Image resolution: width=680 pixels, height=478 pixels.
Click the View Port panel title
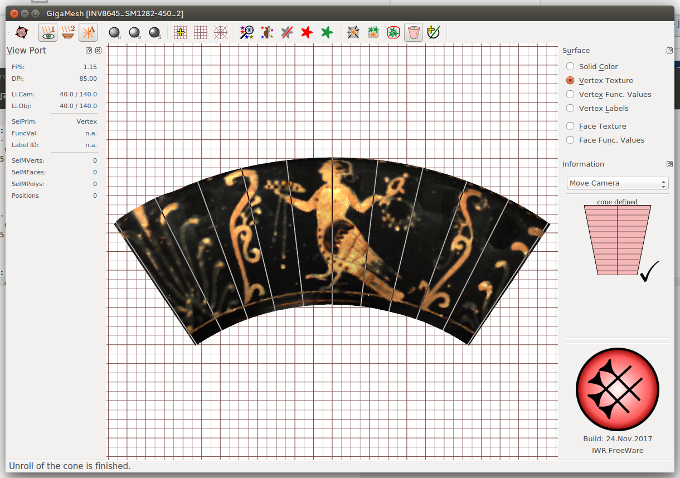pyautogui.click(x=27, y=50)
